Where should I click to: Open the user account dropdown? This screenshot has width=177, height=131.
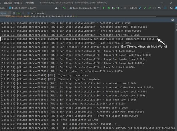coord(57,8)
